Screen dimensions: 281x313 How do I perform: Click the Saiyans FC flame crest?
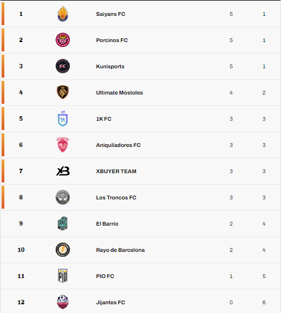pyautogui.click(x=63, y=14)
